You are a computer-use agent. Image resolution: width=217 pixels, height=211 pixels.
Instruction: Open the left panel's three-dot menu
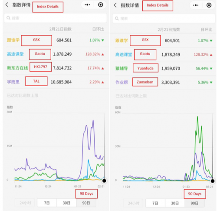87,5
